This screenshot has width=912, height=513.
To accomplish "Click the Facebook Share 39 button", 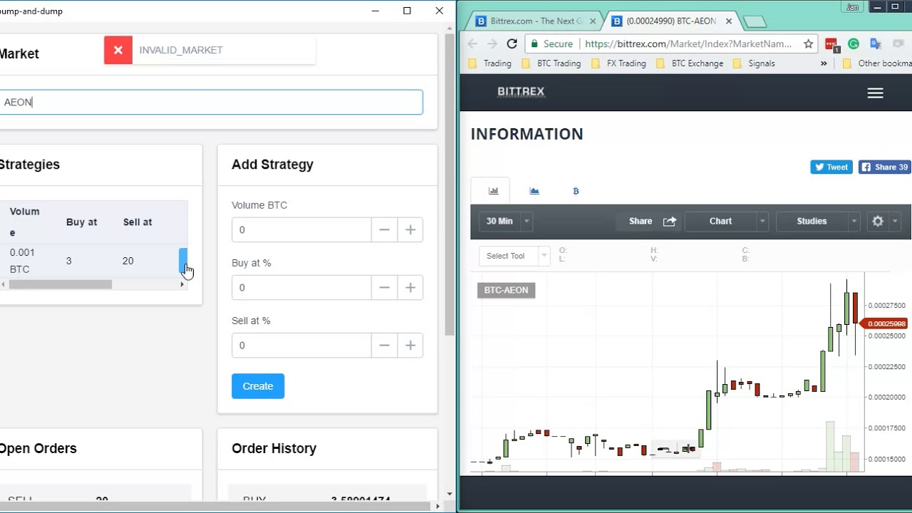I will tap(885, 167).
